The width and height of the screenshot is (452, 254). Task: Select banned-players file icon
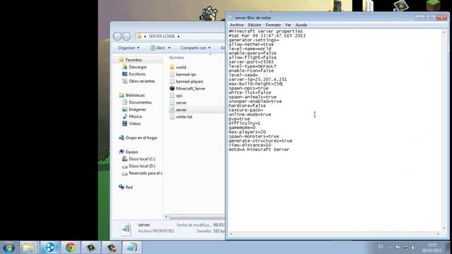172,82
